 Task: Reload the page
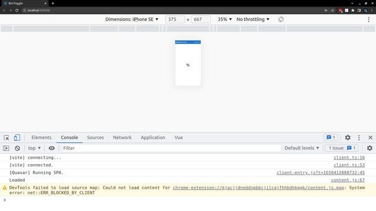pyautogui.click(x=17, y=11)
